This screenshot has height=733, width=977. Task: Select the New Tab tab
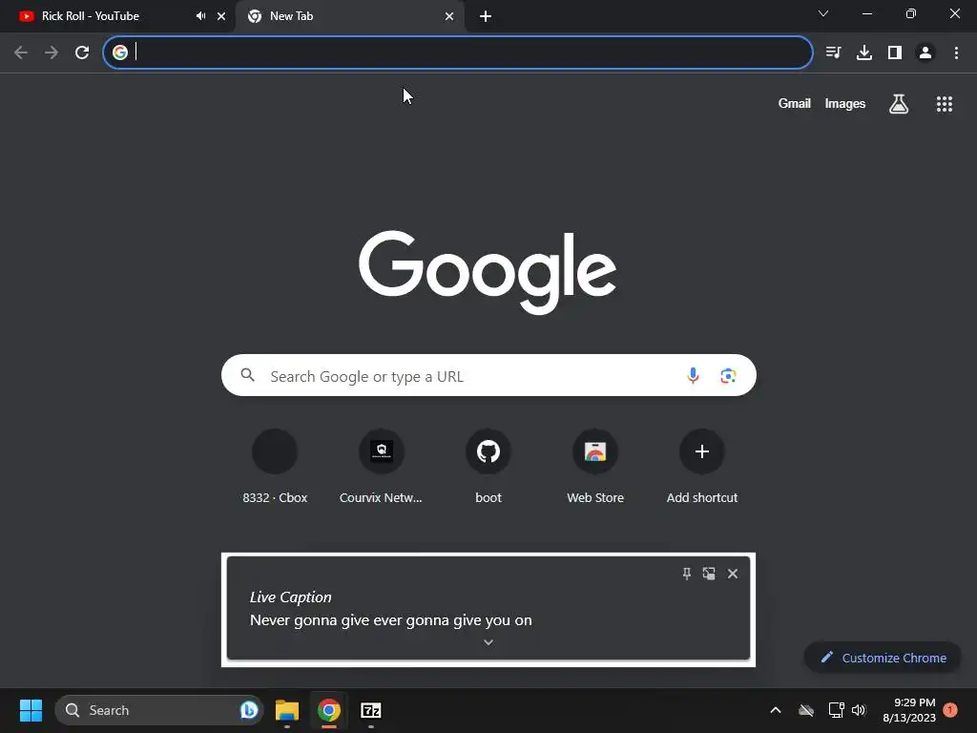tap(349, 16)
